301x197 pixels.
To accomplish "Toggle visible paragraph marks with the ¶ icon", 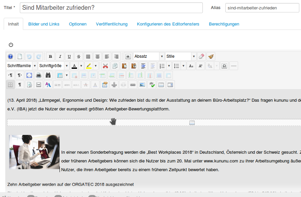I will pyautogui.click(x=20, y=85).
